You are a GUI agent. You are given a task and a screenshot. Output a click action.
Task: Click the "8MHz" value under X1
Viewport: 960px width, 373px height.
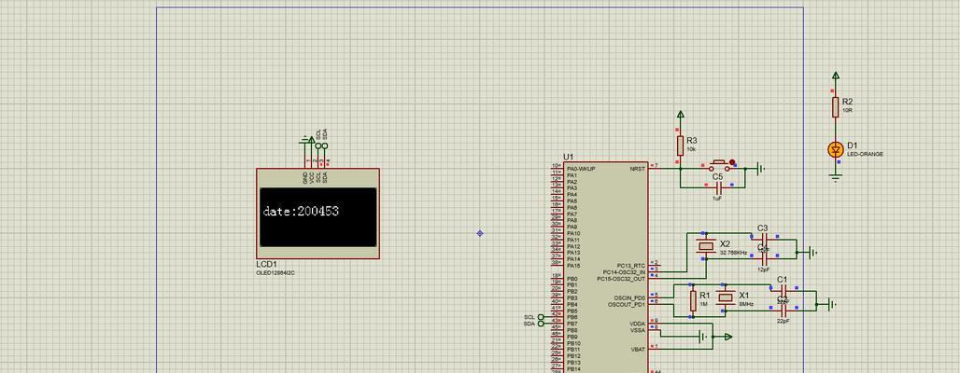click(x=746, y=304)
